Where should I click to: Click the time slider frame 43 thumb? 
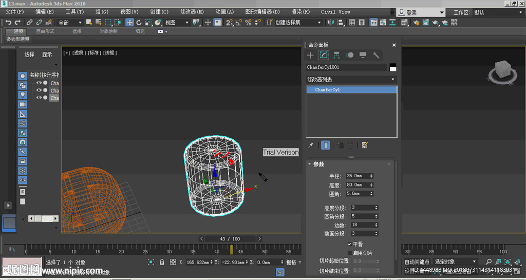[x=232, y=250]
